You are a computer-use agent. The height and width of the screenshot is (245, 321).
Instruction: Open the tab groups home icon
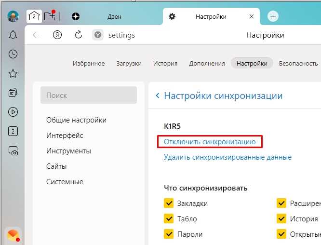34,16
